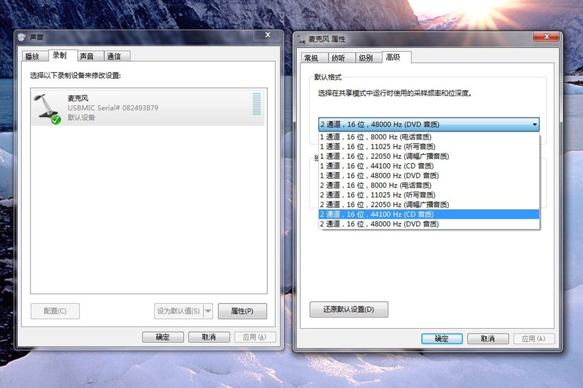This screenshot has width=583, height=388.
Task: Go to the 级别 tab
Action: tap(366, 58)
